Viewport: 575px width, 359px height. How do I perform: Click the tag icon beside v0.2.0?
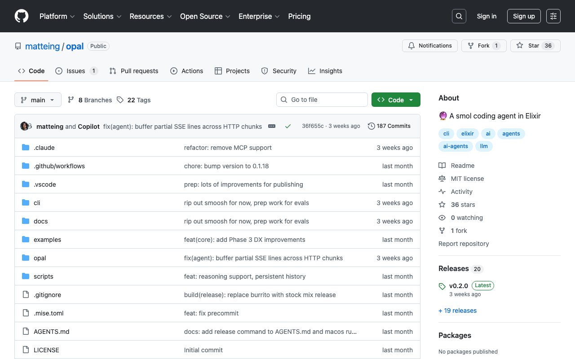[442, 286]
